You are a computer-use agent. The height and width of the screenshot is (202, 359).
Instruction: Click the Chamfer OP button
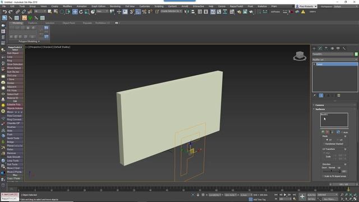15,123
